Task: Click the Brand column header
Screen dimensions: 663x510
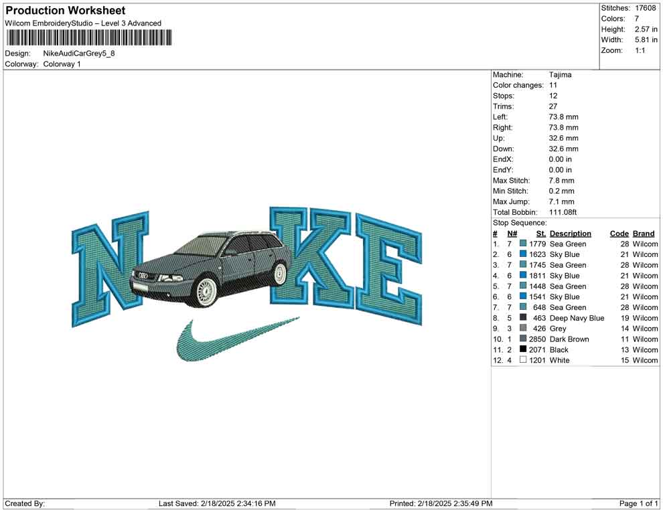Action: click(x=643, y=233)
